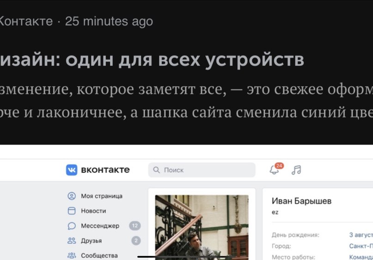Open Друзья menu item
The image size is (373, 260).
(x=92, y=241)
